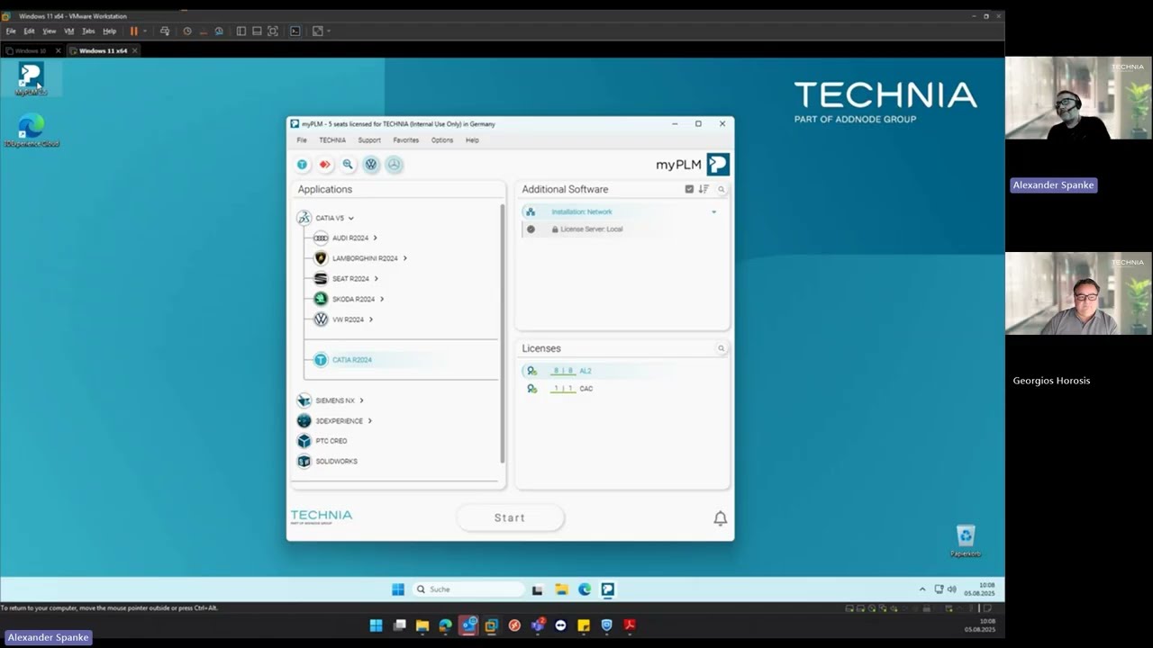Click the Start button
This screenshot has width=1153, height=648.
coord(510,517)
